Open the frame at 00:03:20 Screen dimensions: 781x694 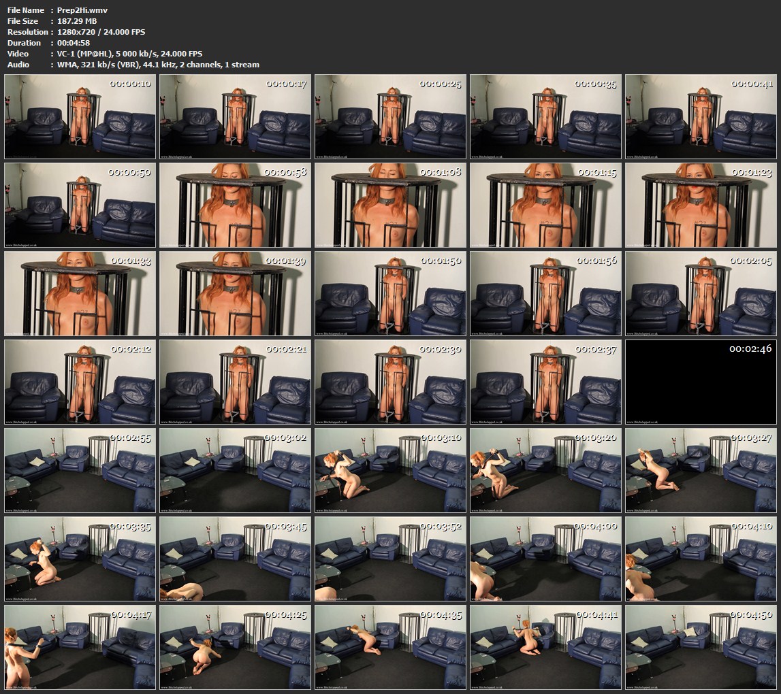pyautogui.click(x=545, y=470)
